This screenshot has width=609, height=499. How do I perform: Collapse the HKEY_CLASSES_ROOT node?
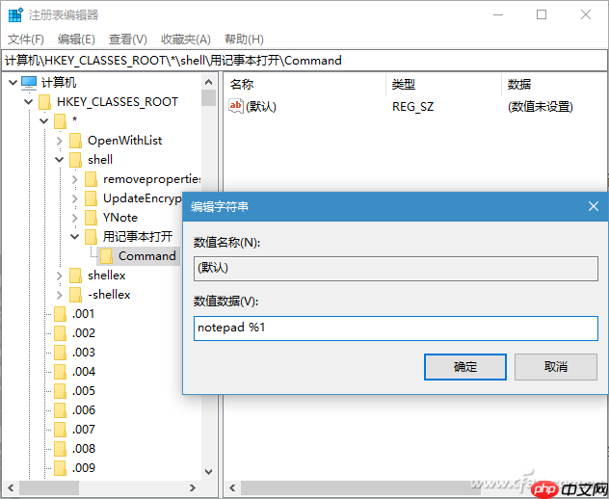28,102
